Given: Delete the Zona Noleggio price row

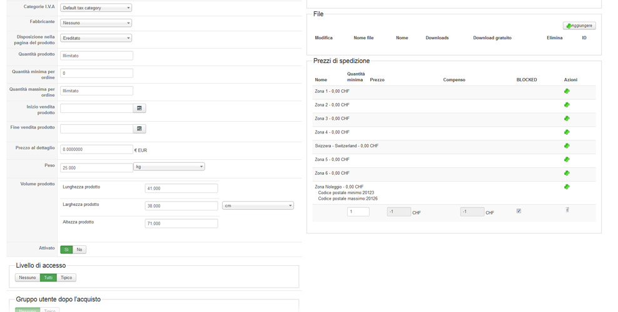Looking at the screenshot, I should tap(567, 210).
